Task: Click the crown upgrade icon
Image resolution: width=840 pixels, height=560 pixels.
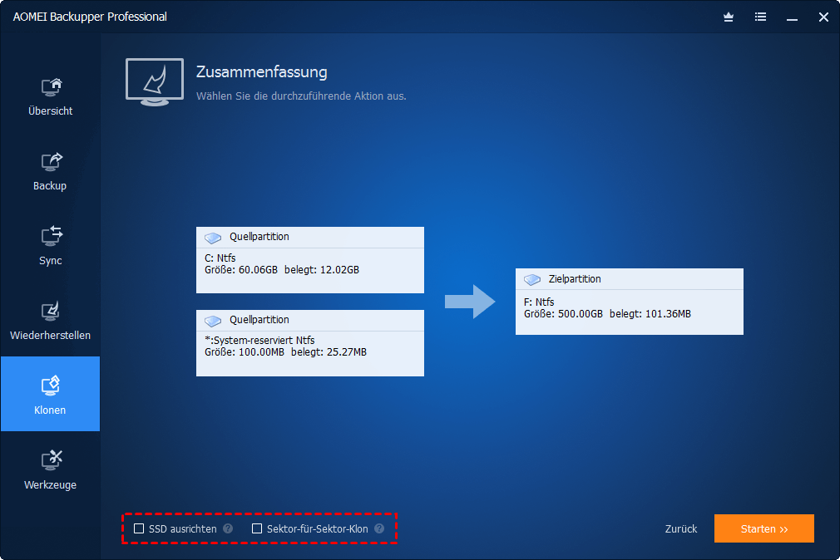Action: pos(729,17)
